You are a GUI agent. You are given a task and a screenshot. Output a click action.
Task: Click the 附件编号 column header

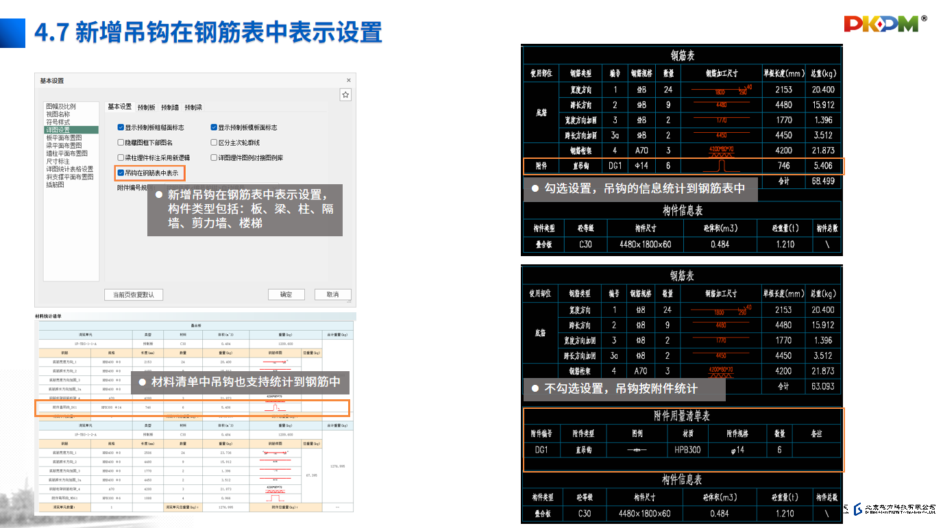pos(541,433)
